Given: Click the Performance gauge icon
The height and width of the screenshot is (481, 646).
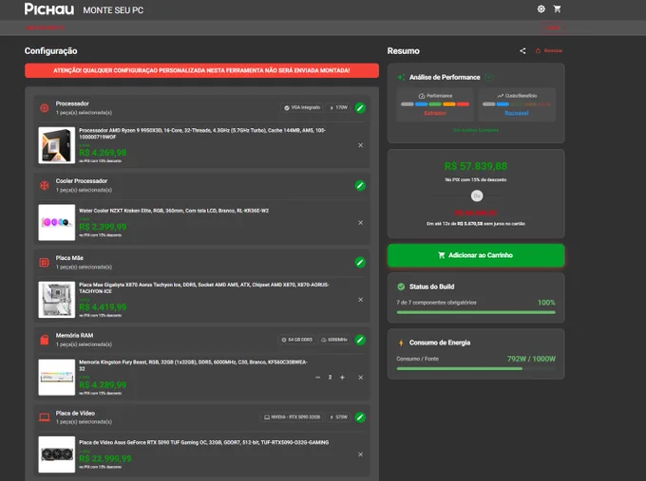Looking at the screenshot, I should click(422, 96).
